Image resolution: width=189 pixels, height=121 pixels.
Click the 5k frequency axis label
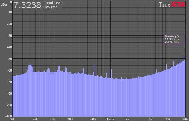pyautogui.click(x=151, y=119)
